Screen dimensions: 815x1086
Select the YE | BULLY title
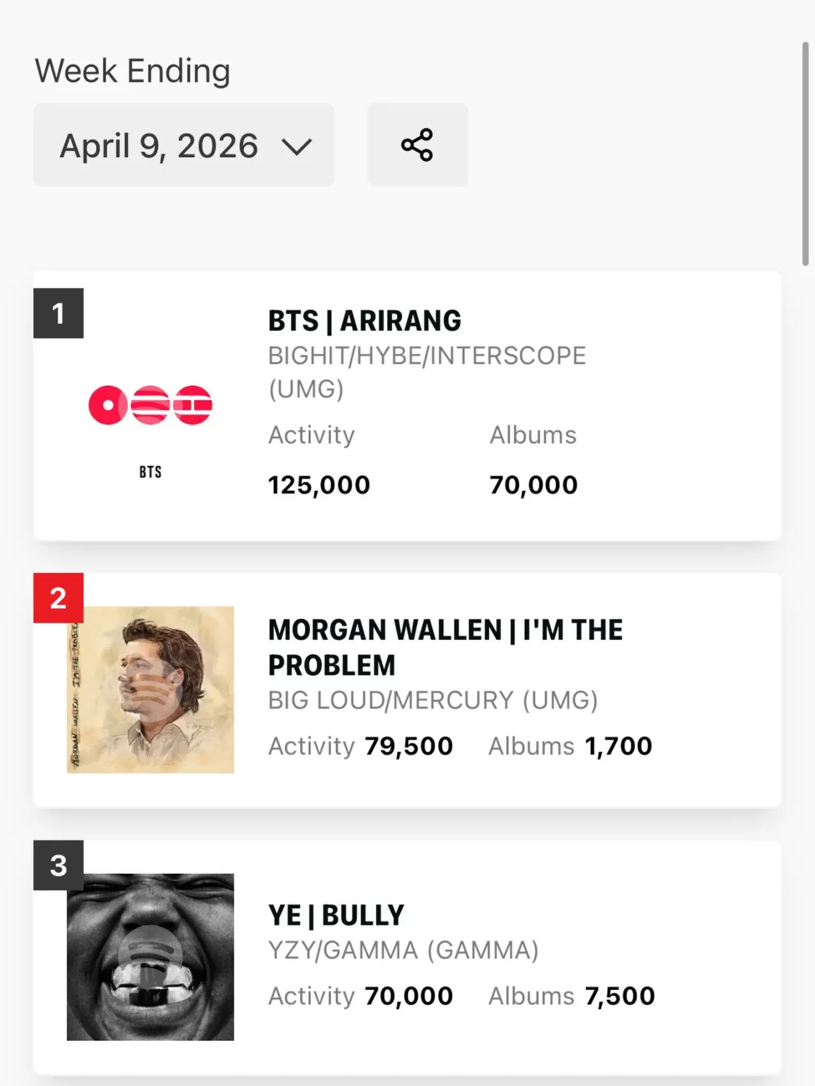334,914
